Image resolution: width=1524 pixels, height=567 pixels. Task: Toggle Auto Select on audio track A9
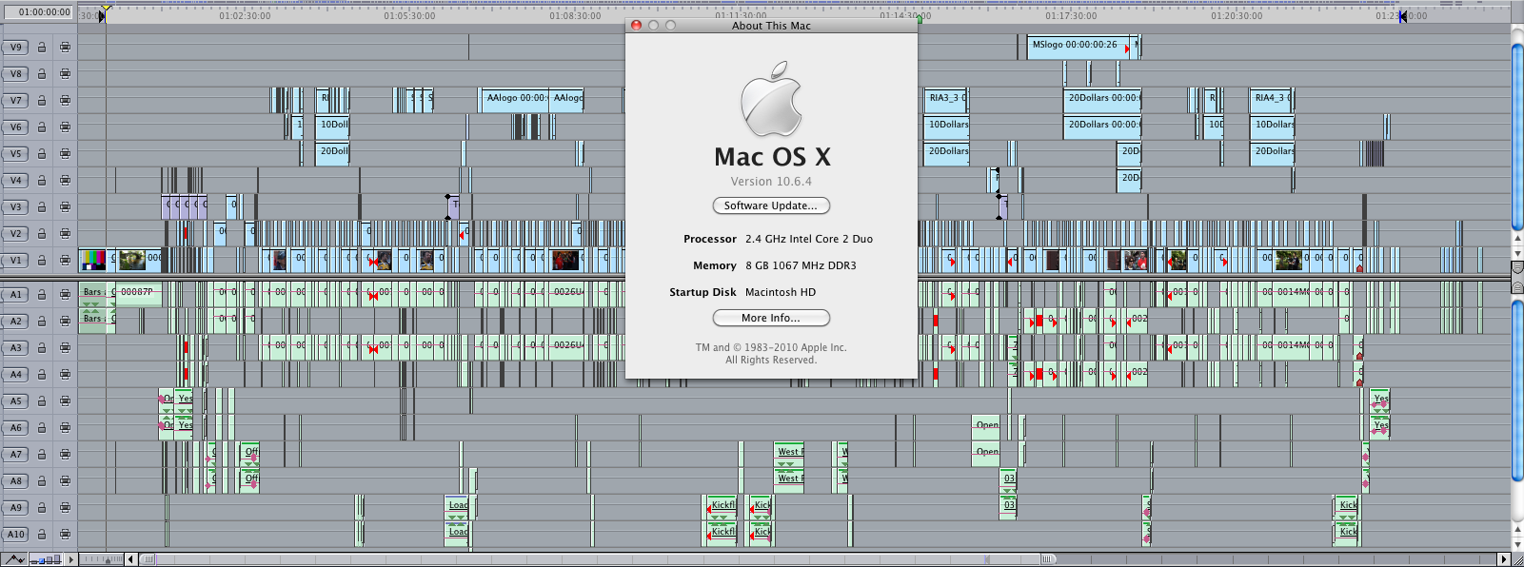(x=65, y=508)
